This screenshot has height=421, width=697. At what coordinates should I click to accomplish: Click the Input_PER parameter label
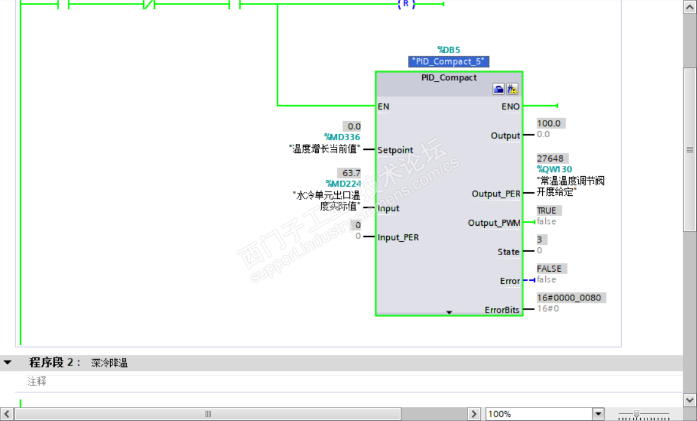398,237
